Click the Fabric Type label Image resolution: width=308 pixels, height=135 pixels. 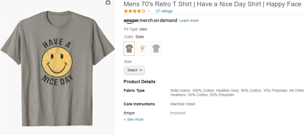coord(134,90)
